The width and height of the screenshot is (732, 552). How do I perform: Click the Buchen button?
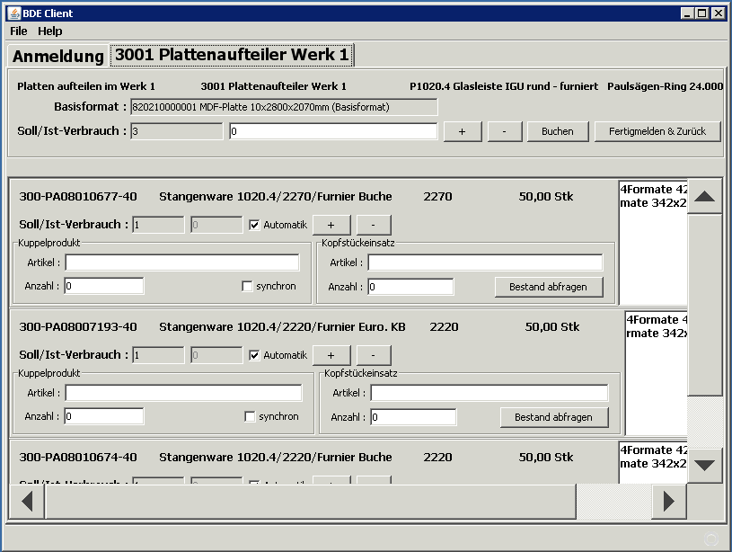557,131
